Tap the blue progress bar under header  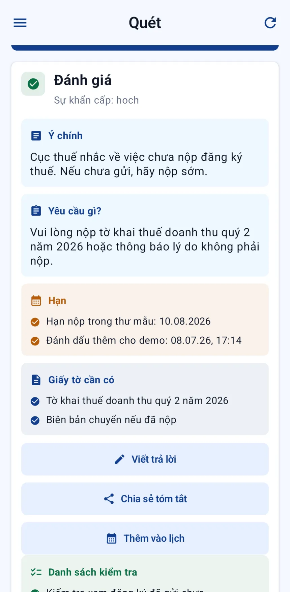coord(145,48)
